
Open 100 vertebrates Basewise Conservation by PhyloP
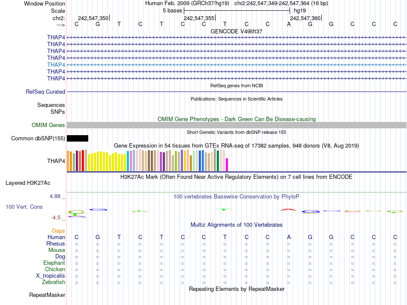tap(236, 197)
